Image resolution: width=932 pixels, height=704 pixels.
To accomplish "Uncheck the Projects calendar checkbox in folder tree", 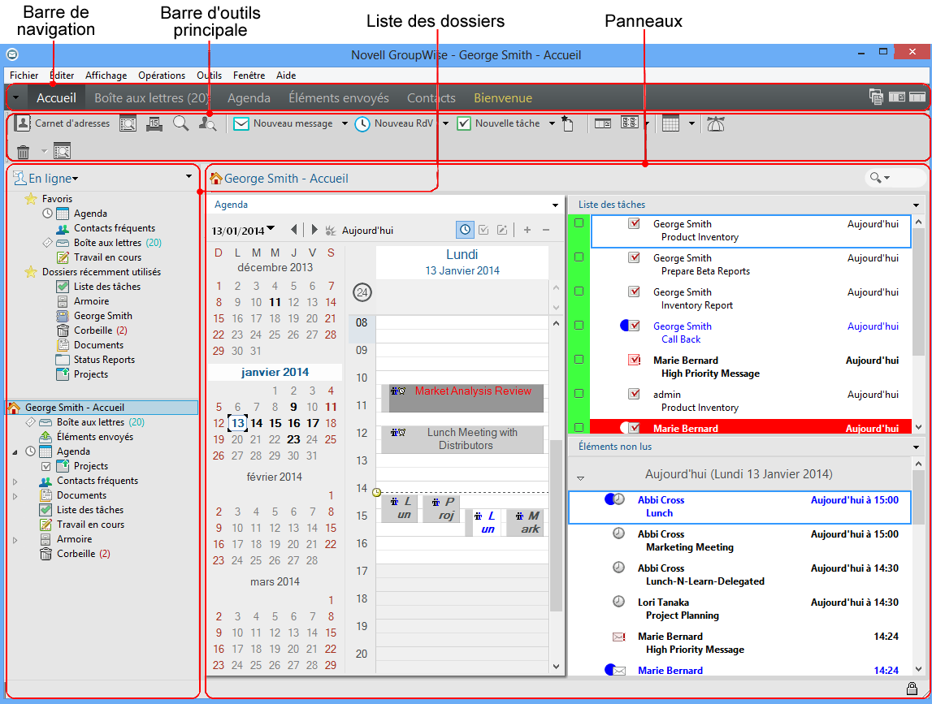I will click(x=46, y=466).
